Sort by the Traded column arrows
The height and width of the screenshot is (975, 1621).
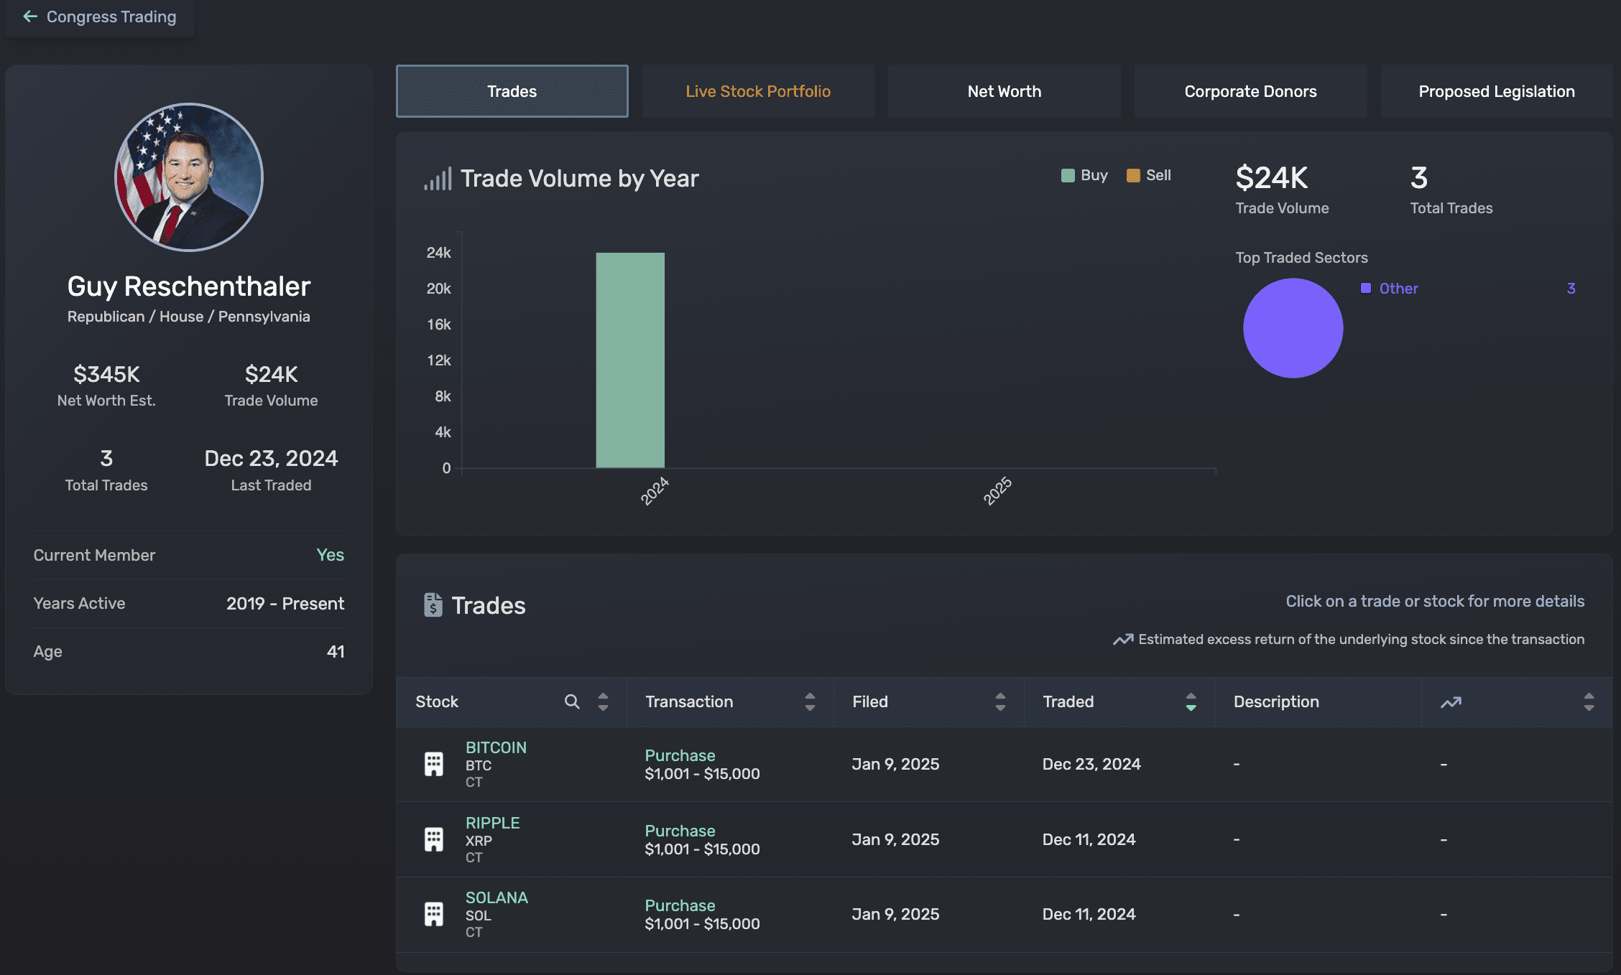click(1191, 701)
